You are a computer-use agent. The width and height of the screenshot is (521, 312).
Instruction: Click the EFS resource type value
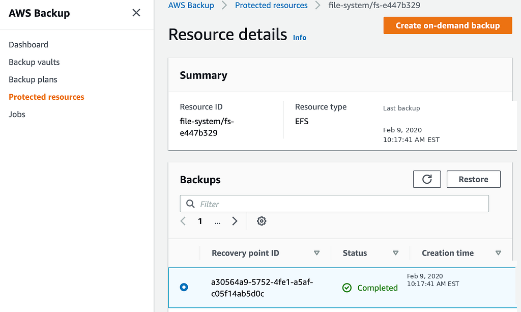pyautogui.click(x=302, y=121)
